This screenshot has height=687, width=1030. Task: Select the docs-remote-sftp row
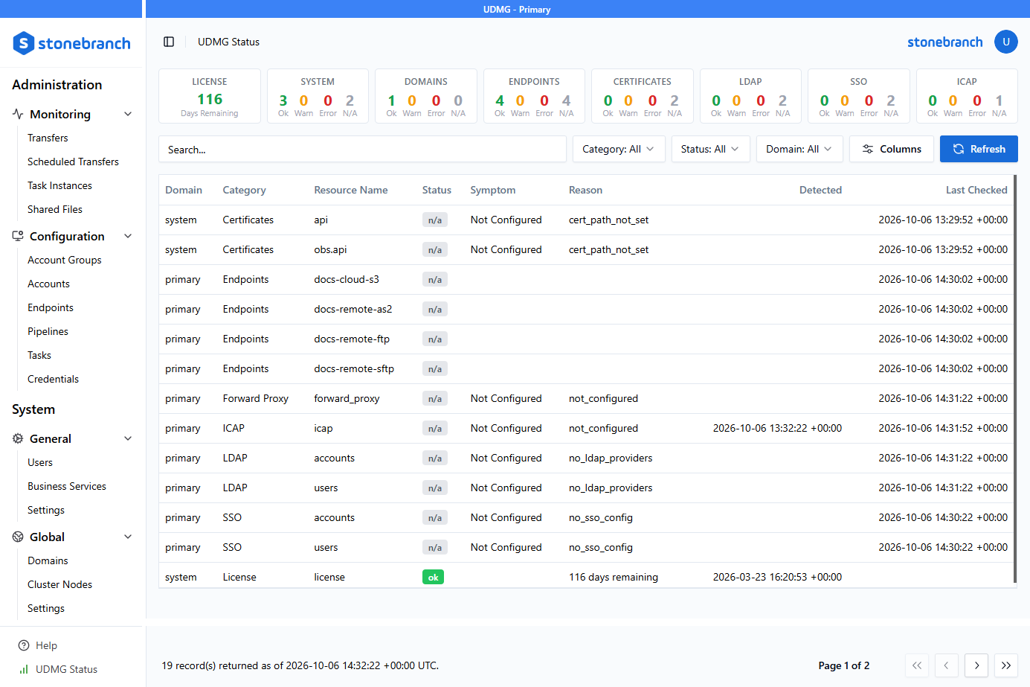click(x=586, y=368)
